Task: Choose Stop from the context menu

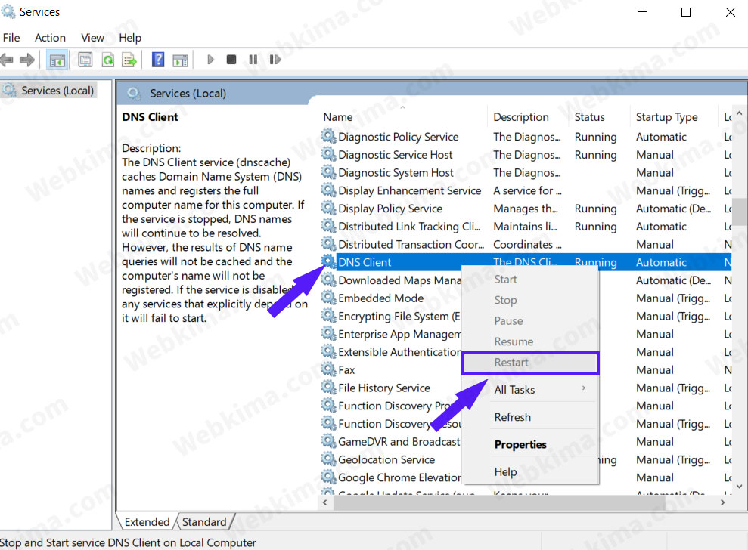Action: point(530,300)
